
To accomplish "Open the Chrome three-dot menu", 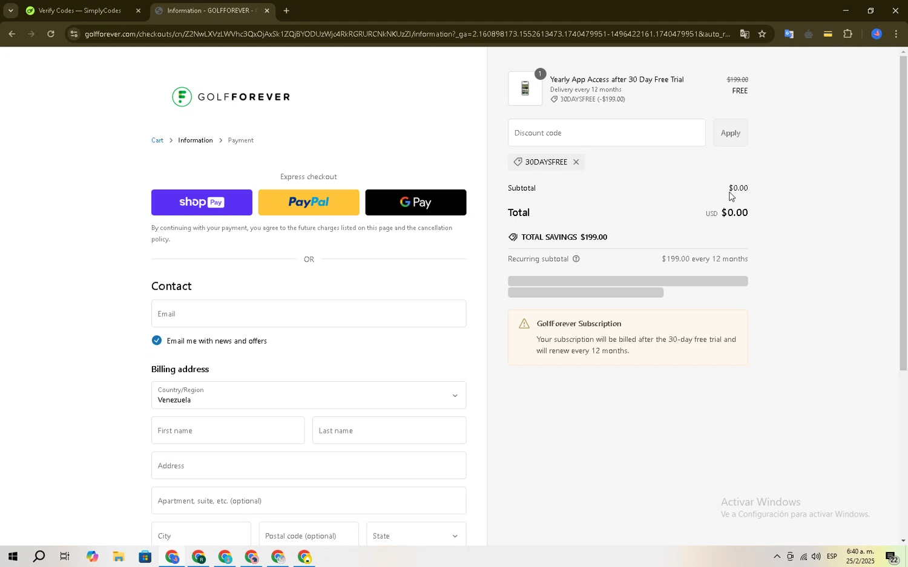I will pos(896,34).
